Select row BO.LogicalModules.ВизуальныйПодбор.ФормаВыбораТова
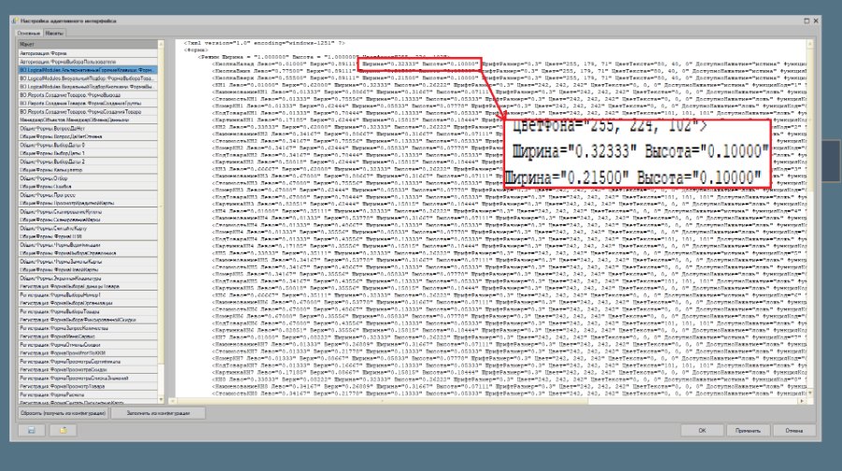The image size is (842, 471). 88,78
